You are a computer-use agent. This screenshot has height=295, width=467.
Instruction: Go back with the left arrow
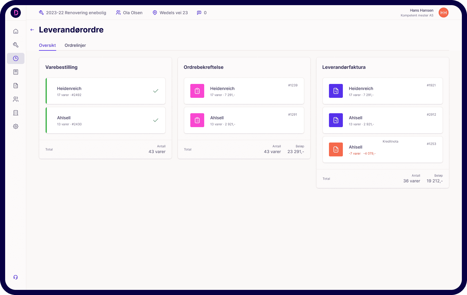(x=32, y=30)
